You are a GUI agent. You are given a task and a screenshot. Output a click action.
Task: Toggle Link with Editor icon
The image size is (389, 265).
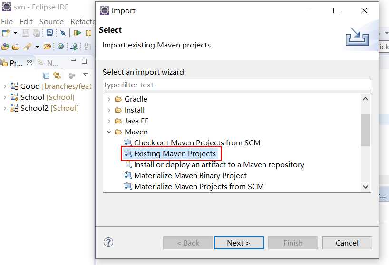(57, 76)
